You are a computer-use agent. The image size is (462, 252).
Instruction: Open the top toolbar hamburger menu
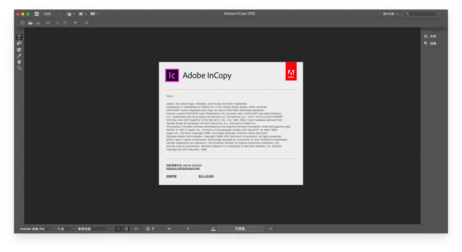[87, 23]
